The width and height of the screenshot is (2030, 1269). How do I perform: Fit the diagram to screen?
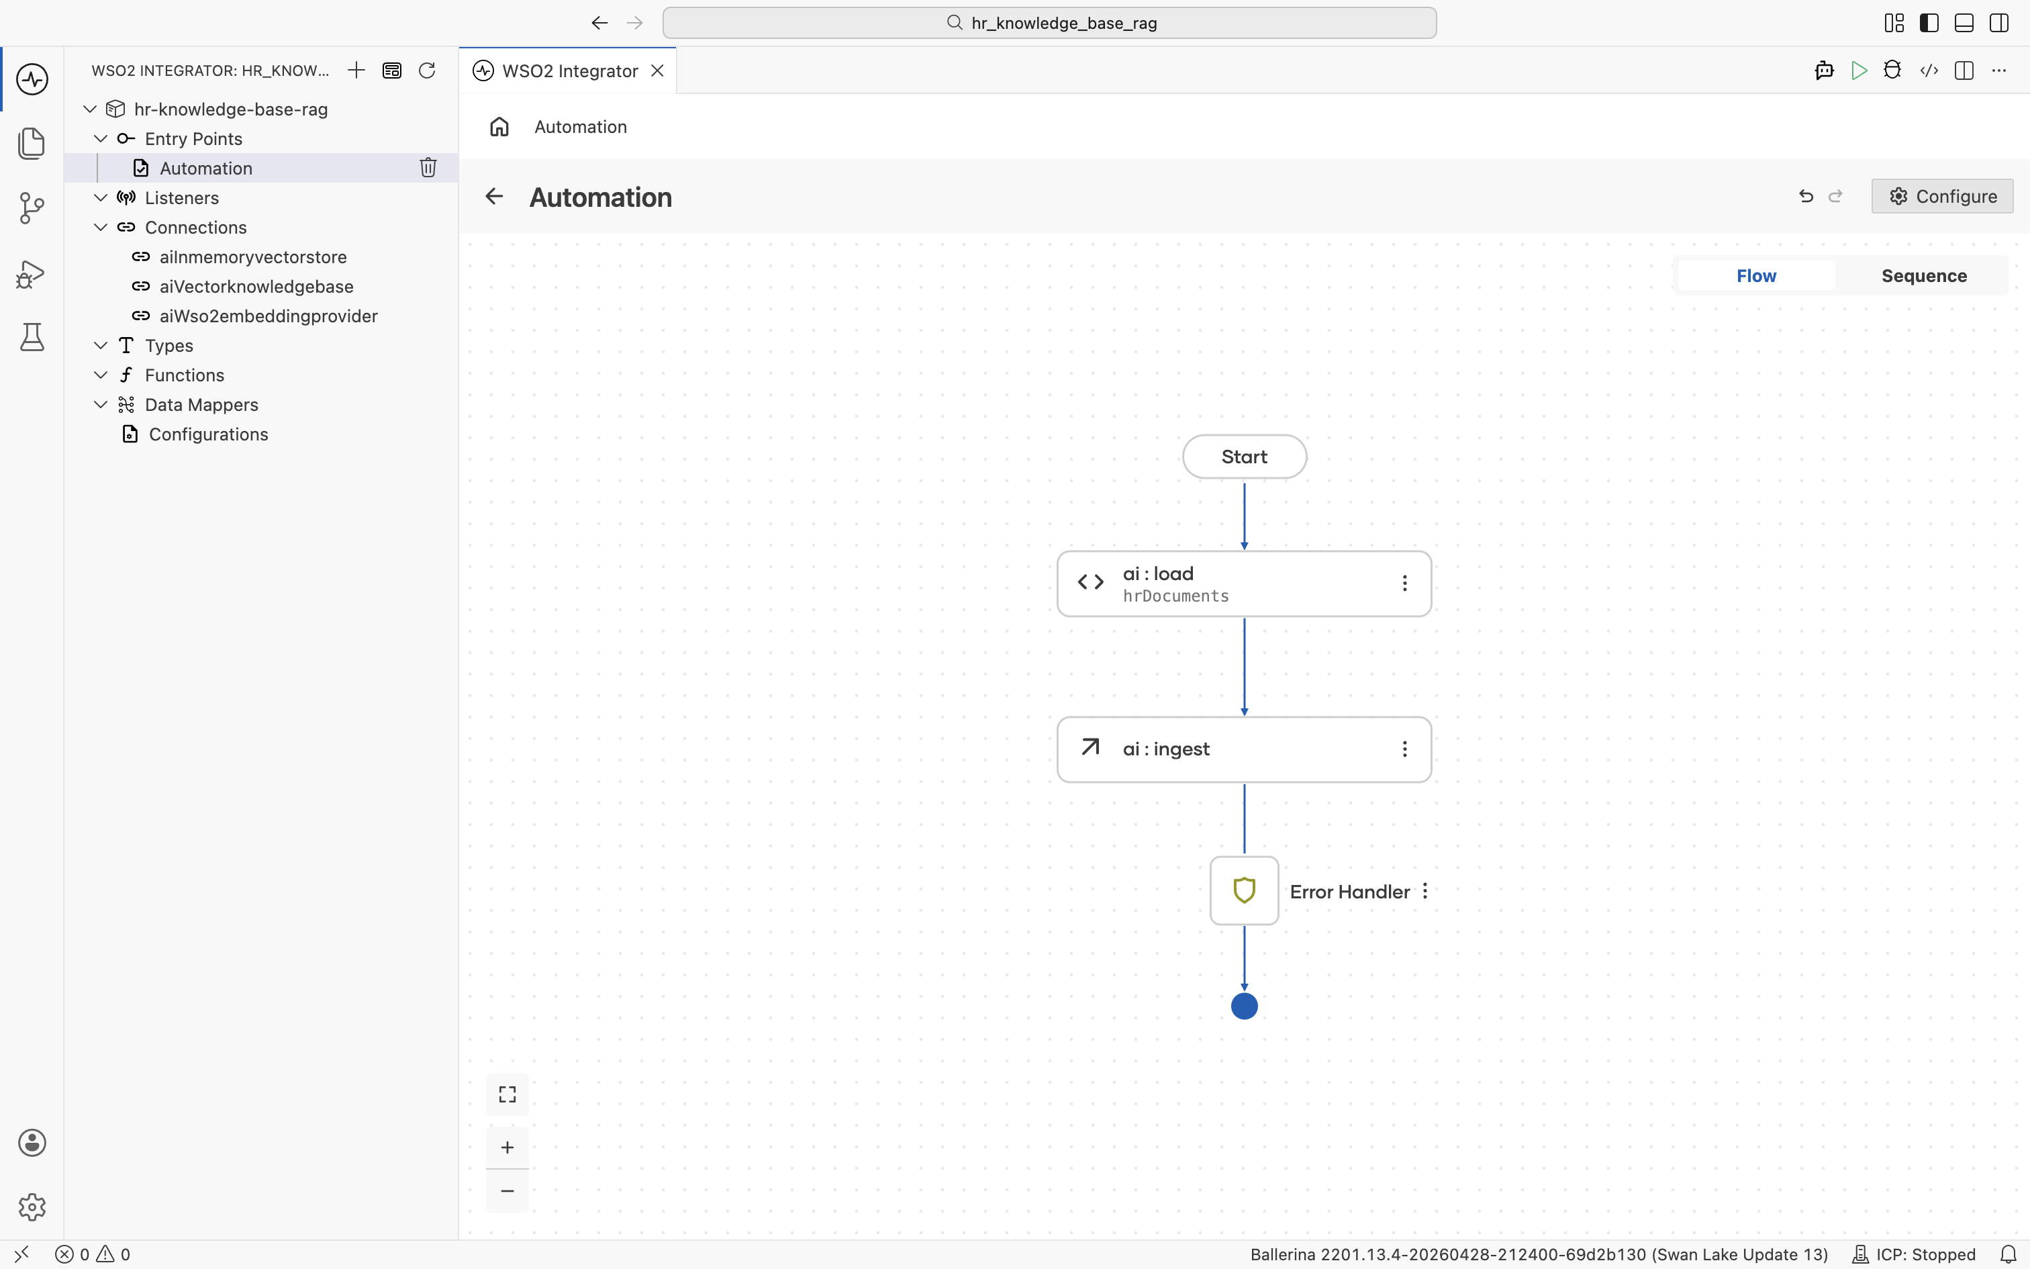click(x=507, y=1094)
